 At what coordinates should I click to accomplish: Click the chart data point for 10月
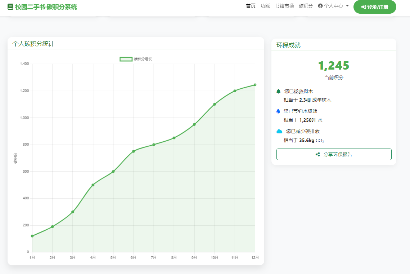215,104
